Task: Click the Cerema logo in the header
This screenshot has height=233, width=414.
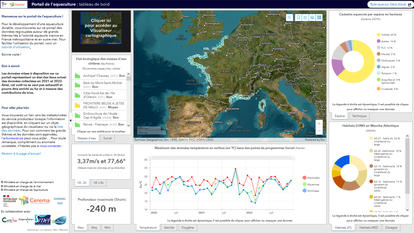Action: tap(17, 4)
